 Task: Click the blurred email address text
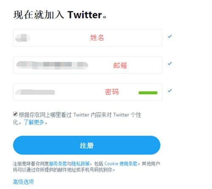tap(52, 65)
